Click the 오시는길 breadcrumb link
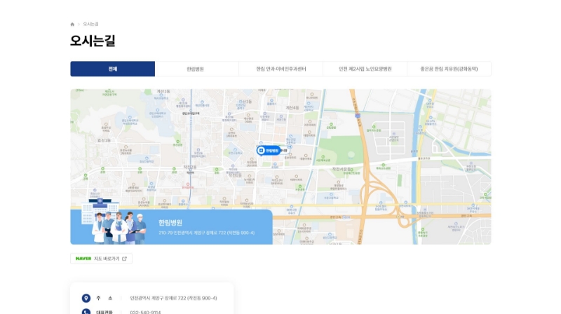Image resolution: width=561 pixels, height=314 pixels. (x=91, y=25)
